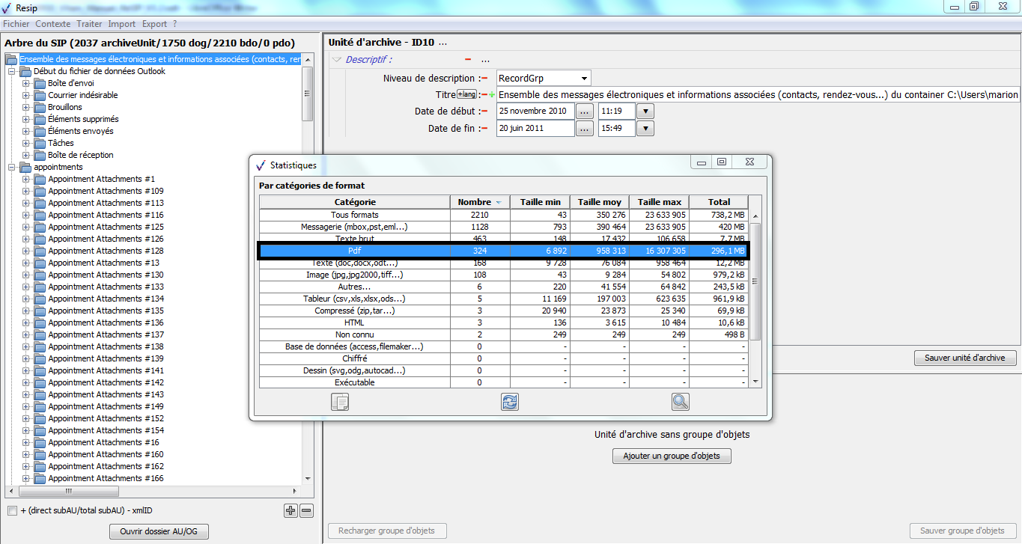Open the Export menu

point(154,24)
